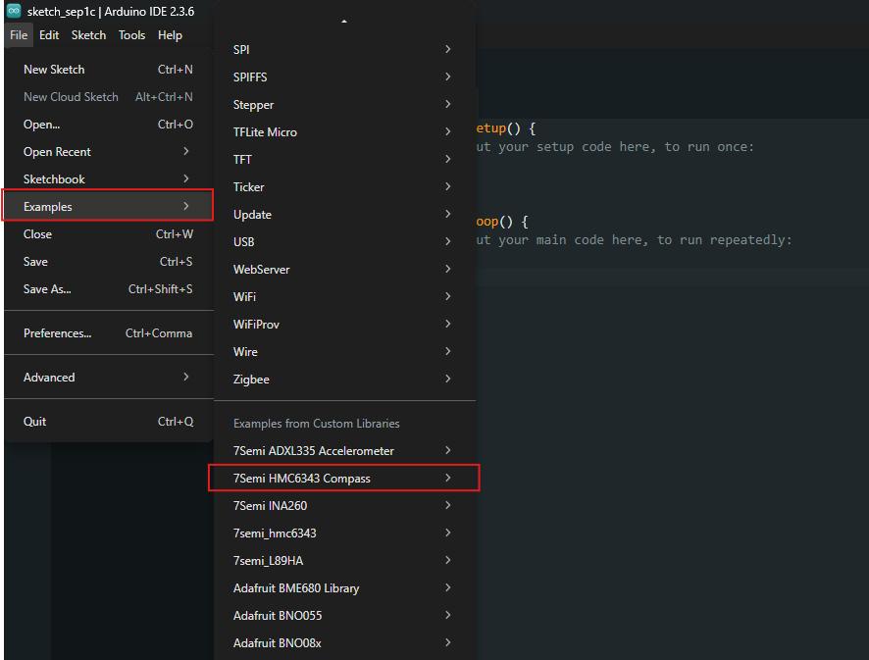The height and width of the screenshot is (660, 869).
Task: Select Save in the File menu
Action: pyautogui.click(x=108, y=262)
